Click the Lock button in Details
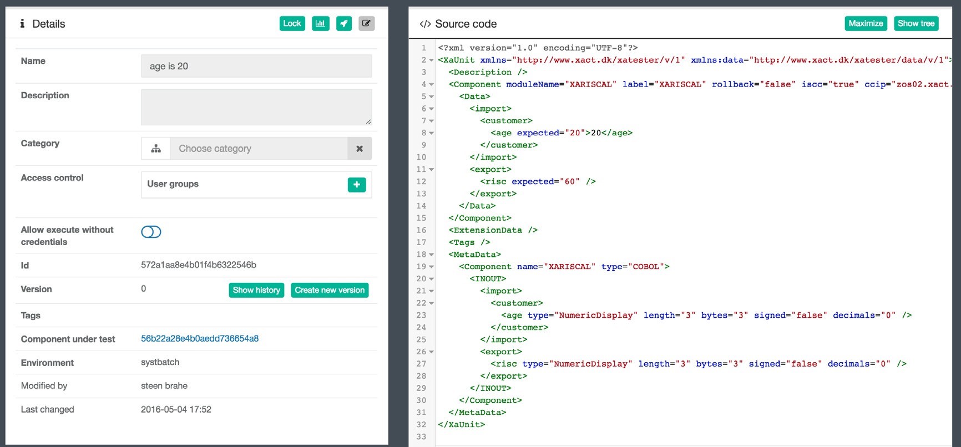The image size is (961, 447). click(x=292, y=23)
